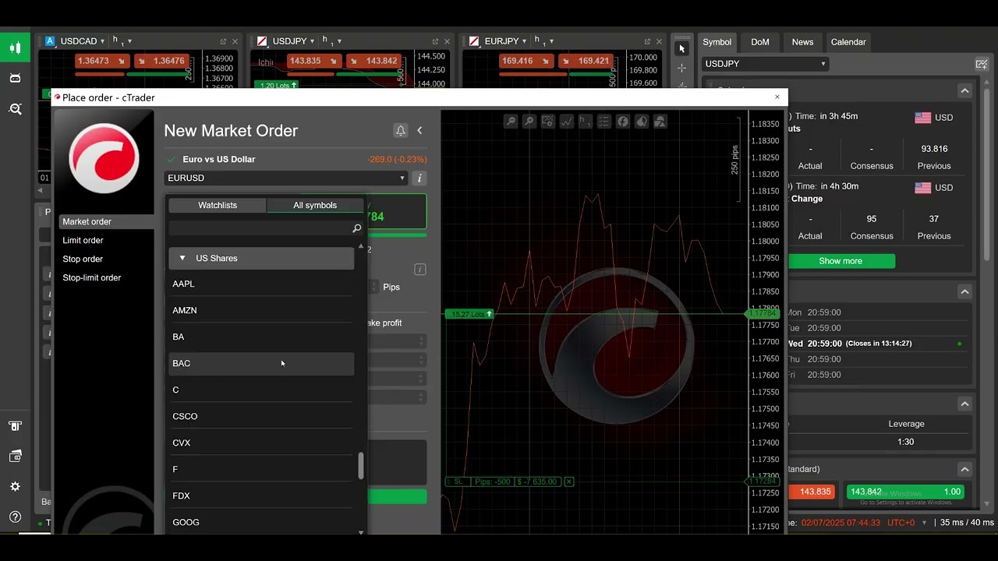This screenshot has height=561, width=998.
Task: Open viewing options checklist icon
Action: 604,122
